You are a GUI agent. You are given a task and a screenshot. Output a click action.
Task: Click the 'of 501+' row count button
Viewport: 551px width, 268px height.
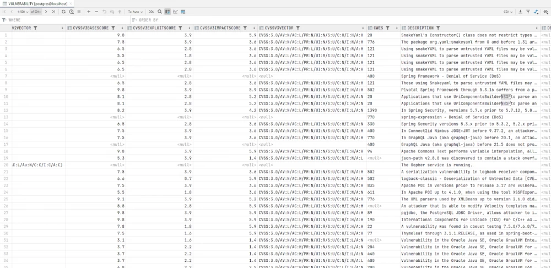36,11
